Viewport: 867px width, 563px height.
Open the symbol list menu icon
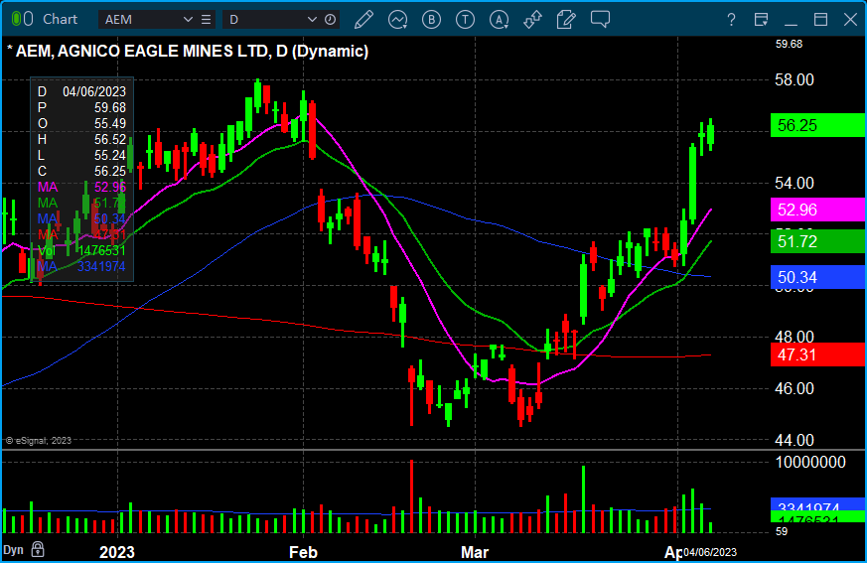point(206,19)
